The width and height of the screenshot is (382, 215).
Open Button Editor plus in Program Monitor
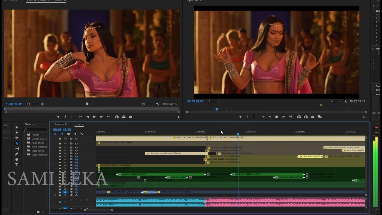[x=363, y=117]
